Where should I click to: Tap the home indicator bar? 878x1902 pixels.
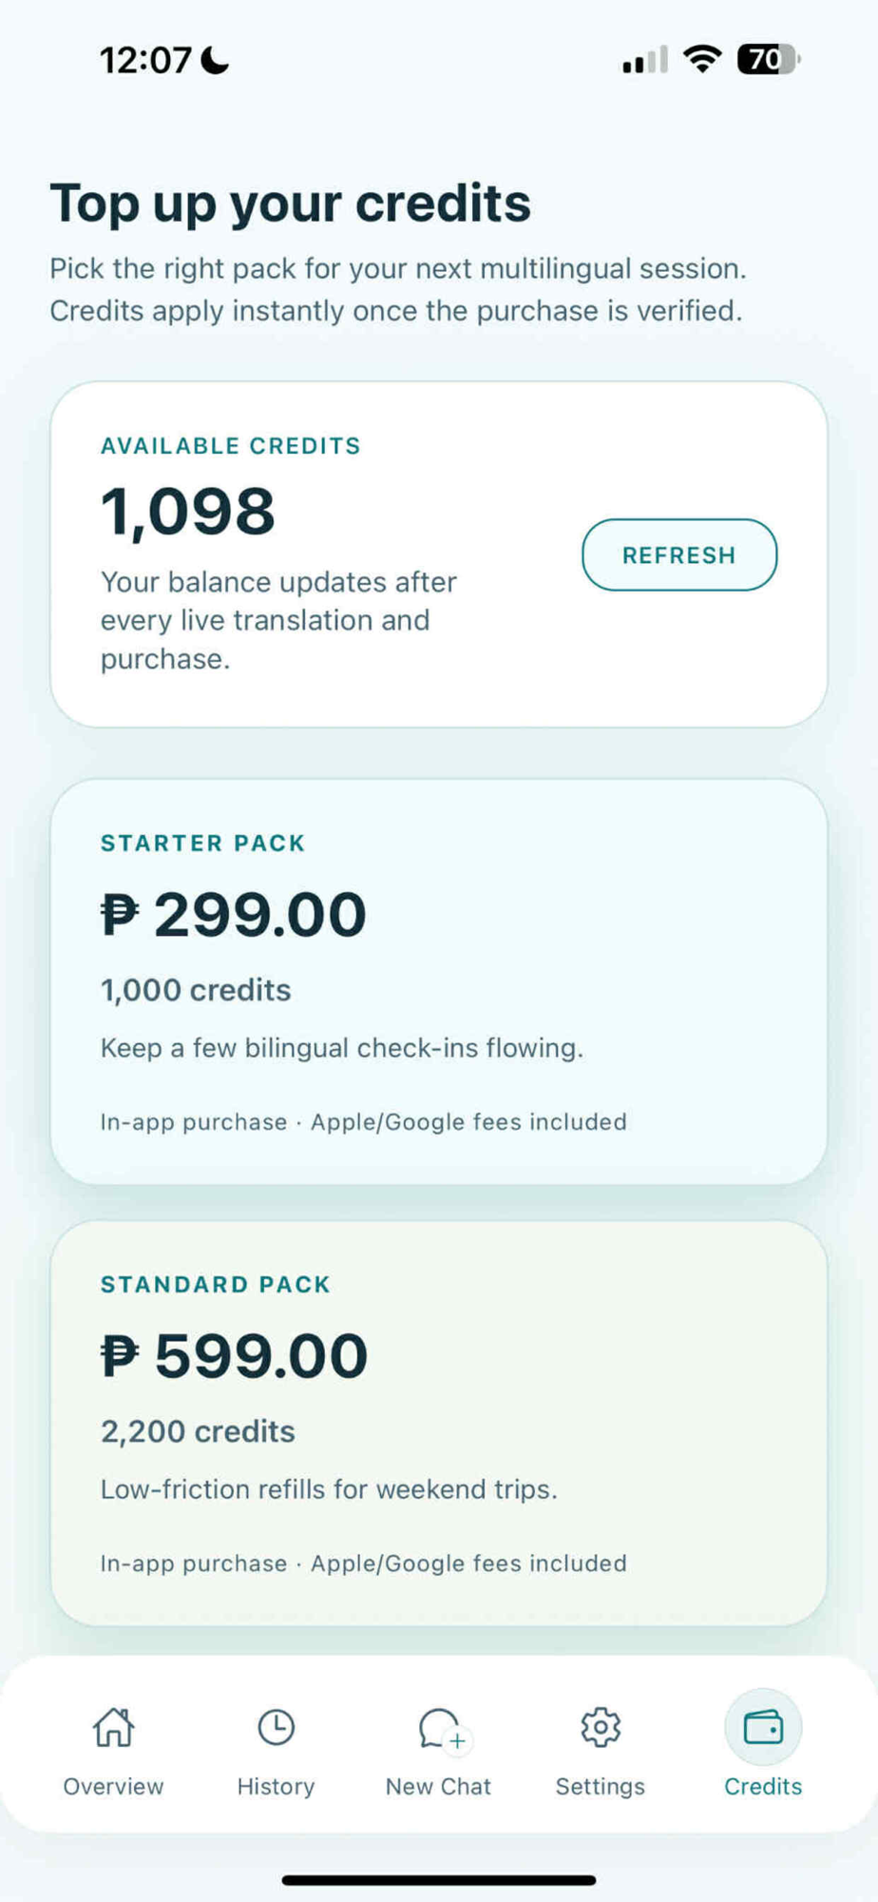tap(439, 1879)
